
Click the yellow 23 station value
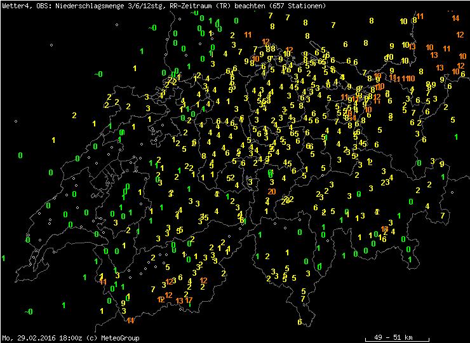(384, 182)
